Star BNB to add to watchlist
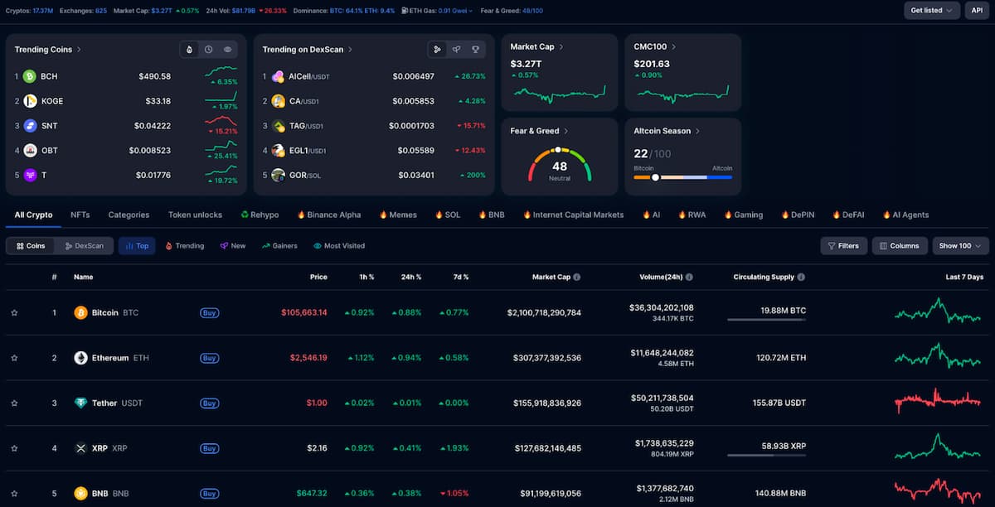 pos(14,493)
